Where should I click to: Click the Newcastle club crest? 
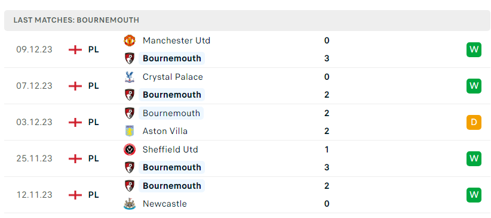click(x=130, y=204)
